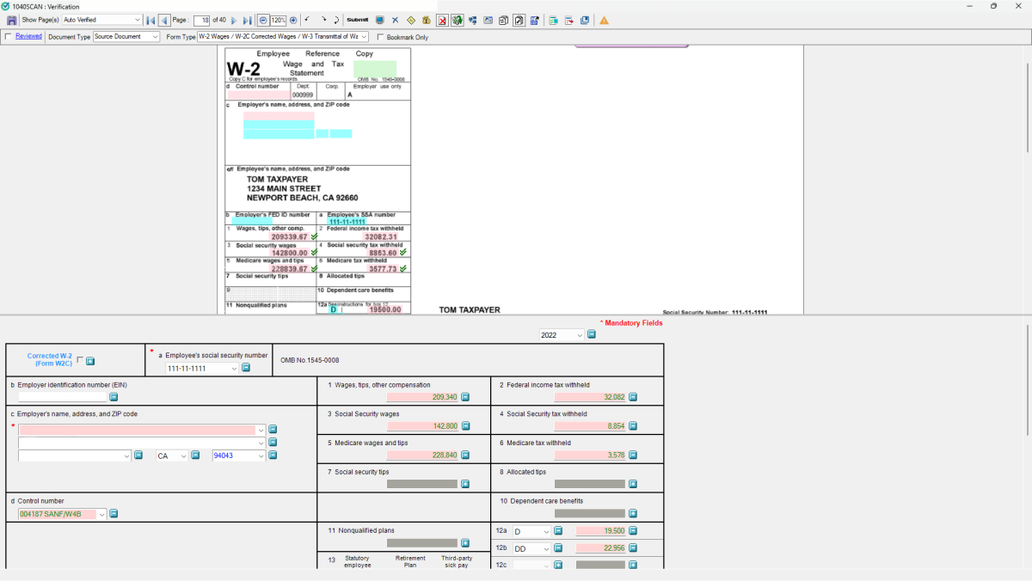
Task: Tick the Reviewed checkbox
Action: click(9, 37)
